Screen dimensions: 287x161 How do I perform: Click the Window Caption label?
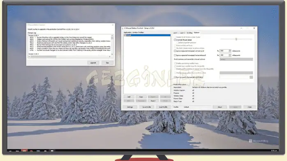[179, 90]
